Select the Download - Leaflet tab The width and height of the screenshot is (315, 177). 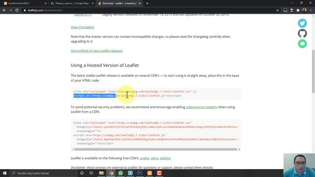[x=119, y=3]
